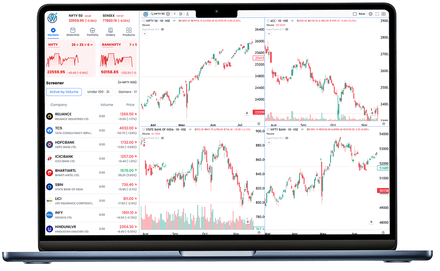Enter fullscreen chart mode
This screenshot has width=440, height=271.
[x=377, y=14]
